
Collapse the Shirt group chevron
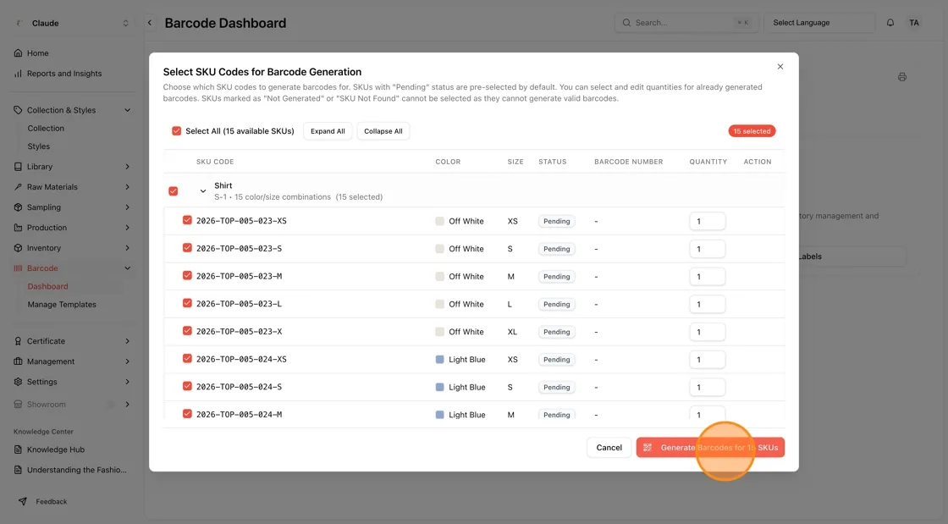click(x=203, y=191)
